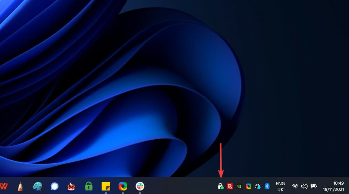Open Signal messenger from the taskbar
The image size is (349, 194).
click(x=55, y=186)
